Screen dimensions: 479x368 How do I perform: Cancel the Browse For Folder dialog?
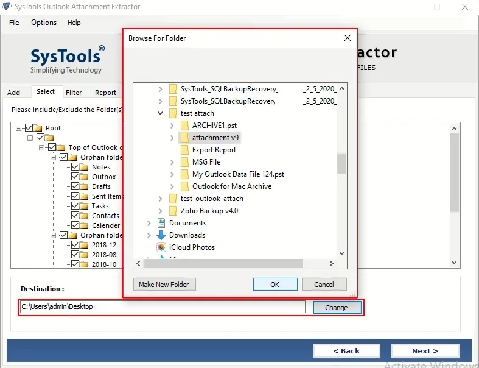point(324,284)
